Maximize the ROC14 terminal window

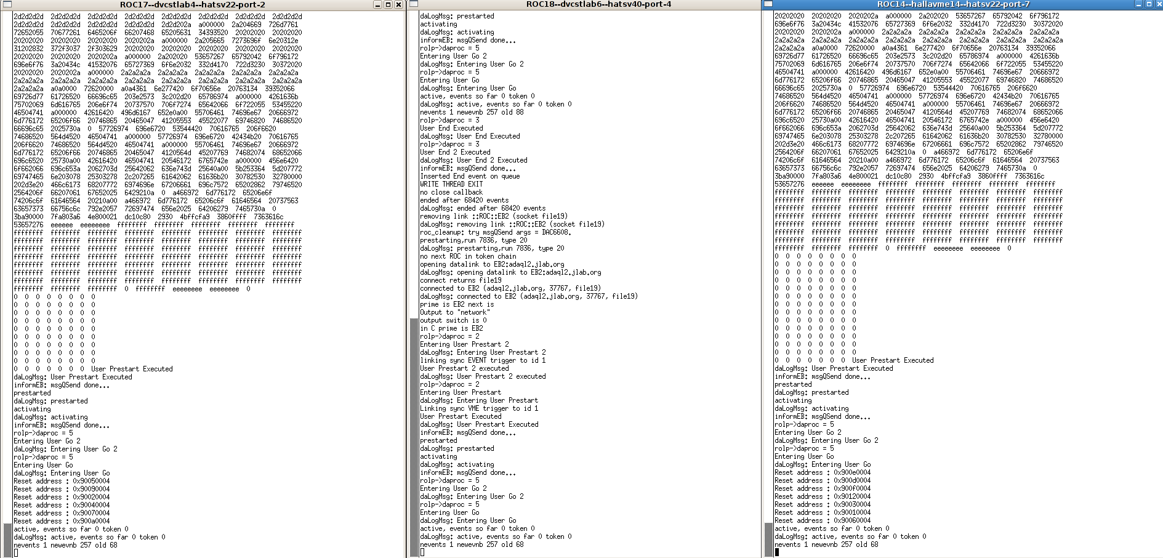1149,4
